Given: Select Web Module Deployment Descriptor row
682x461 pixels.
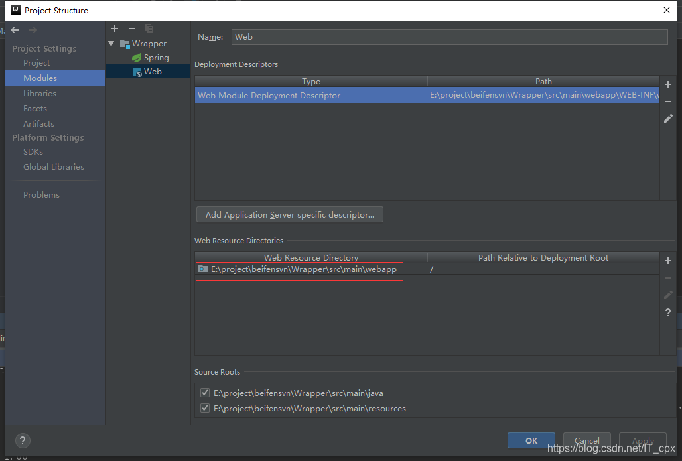Looking at the screenshot, I should 427,95.
